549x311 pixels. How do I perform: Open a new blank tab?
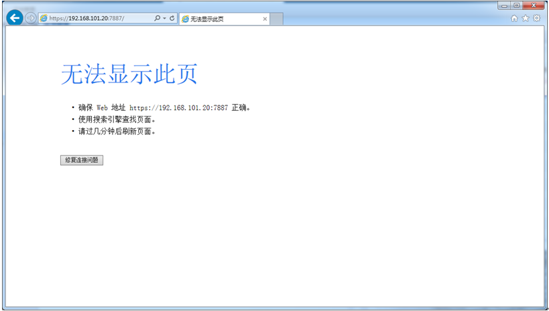(276, 19)
